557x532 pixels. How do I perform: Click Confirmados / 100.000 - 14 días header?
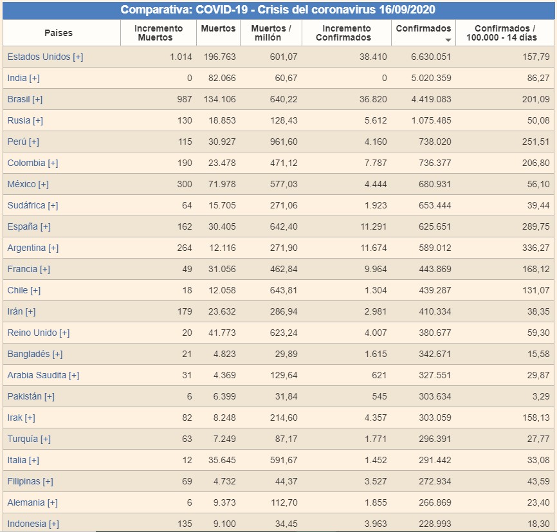pyautogui.click(x=504, y=33)
